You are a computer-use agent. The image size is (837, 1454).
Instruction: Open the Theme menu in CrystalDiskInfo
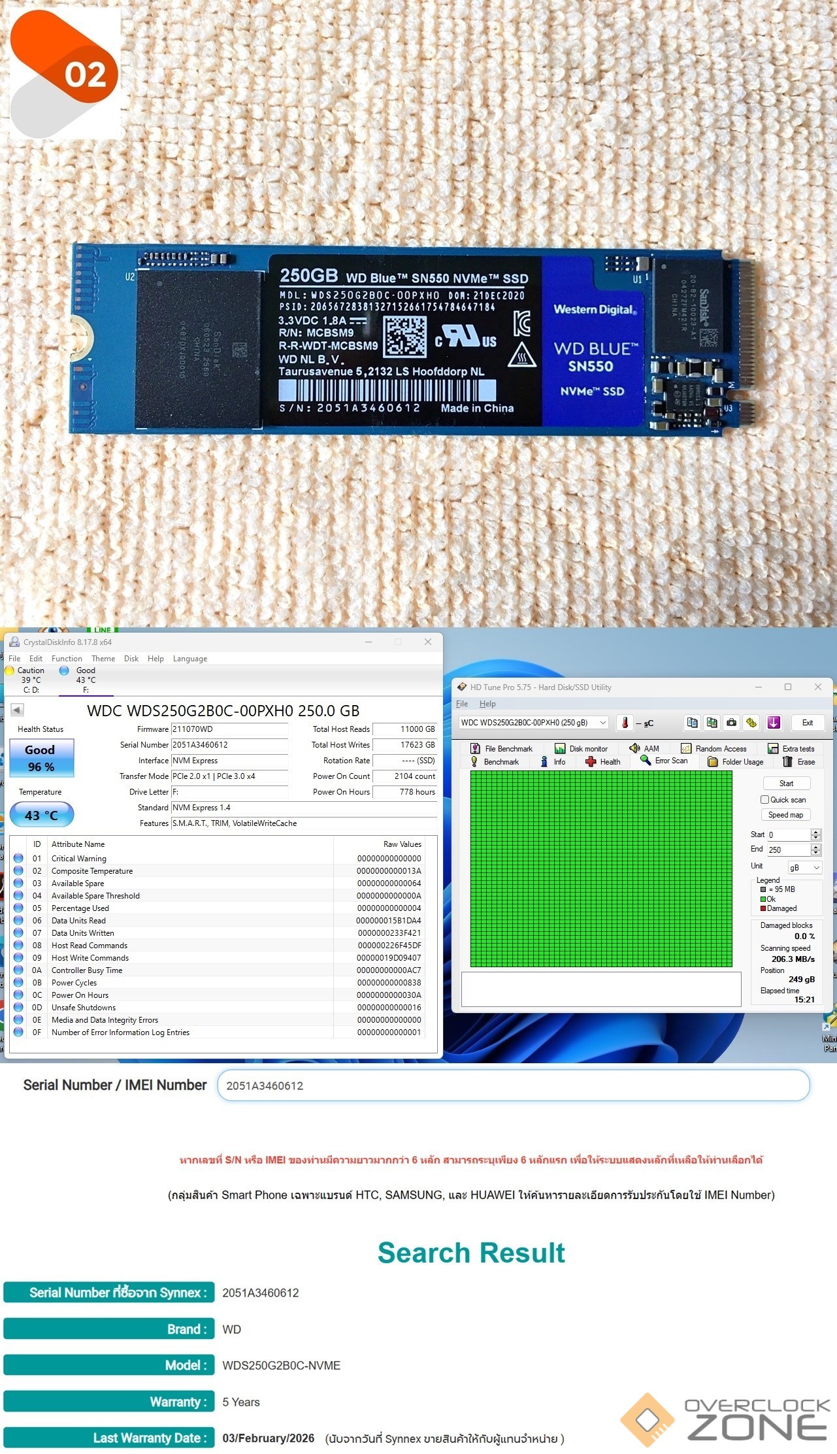pyautogui.click(x=103, y=659)
